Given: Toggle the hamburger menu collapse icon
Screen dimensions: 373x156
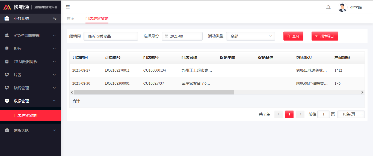Looking at the screenshot, I should (68, 7).
